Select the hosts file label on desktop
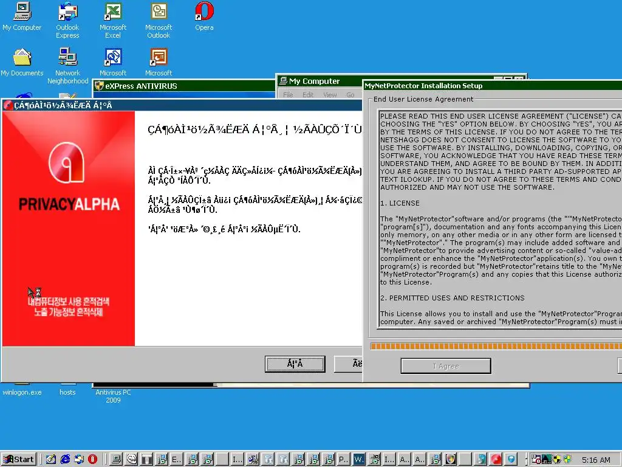The height and width of the screenshot is (467, 622). pos(67,392)
